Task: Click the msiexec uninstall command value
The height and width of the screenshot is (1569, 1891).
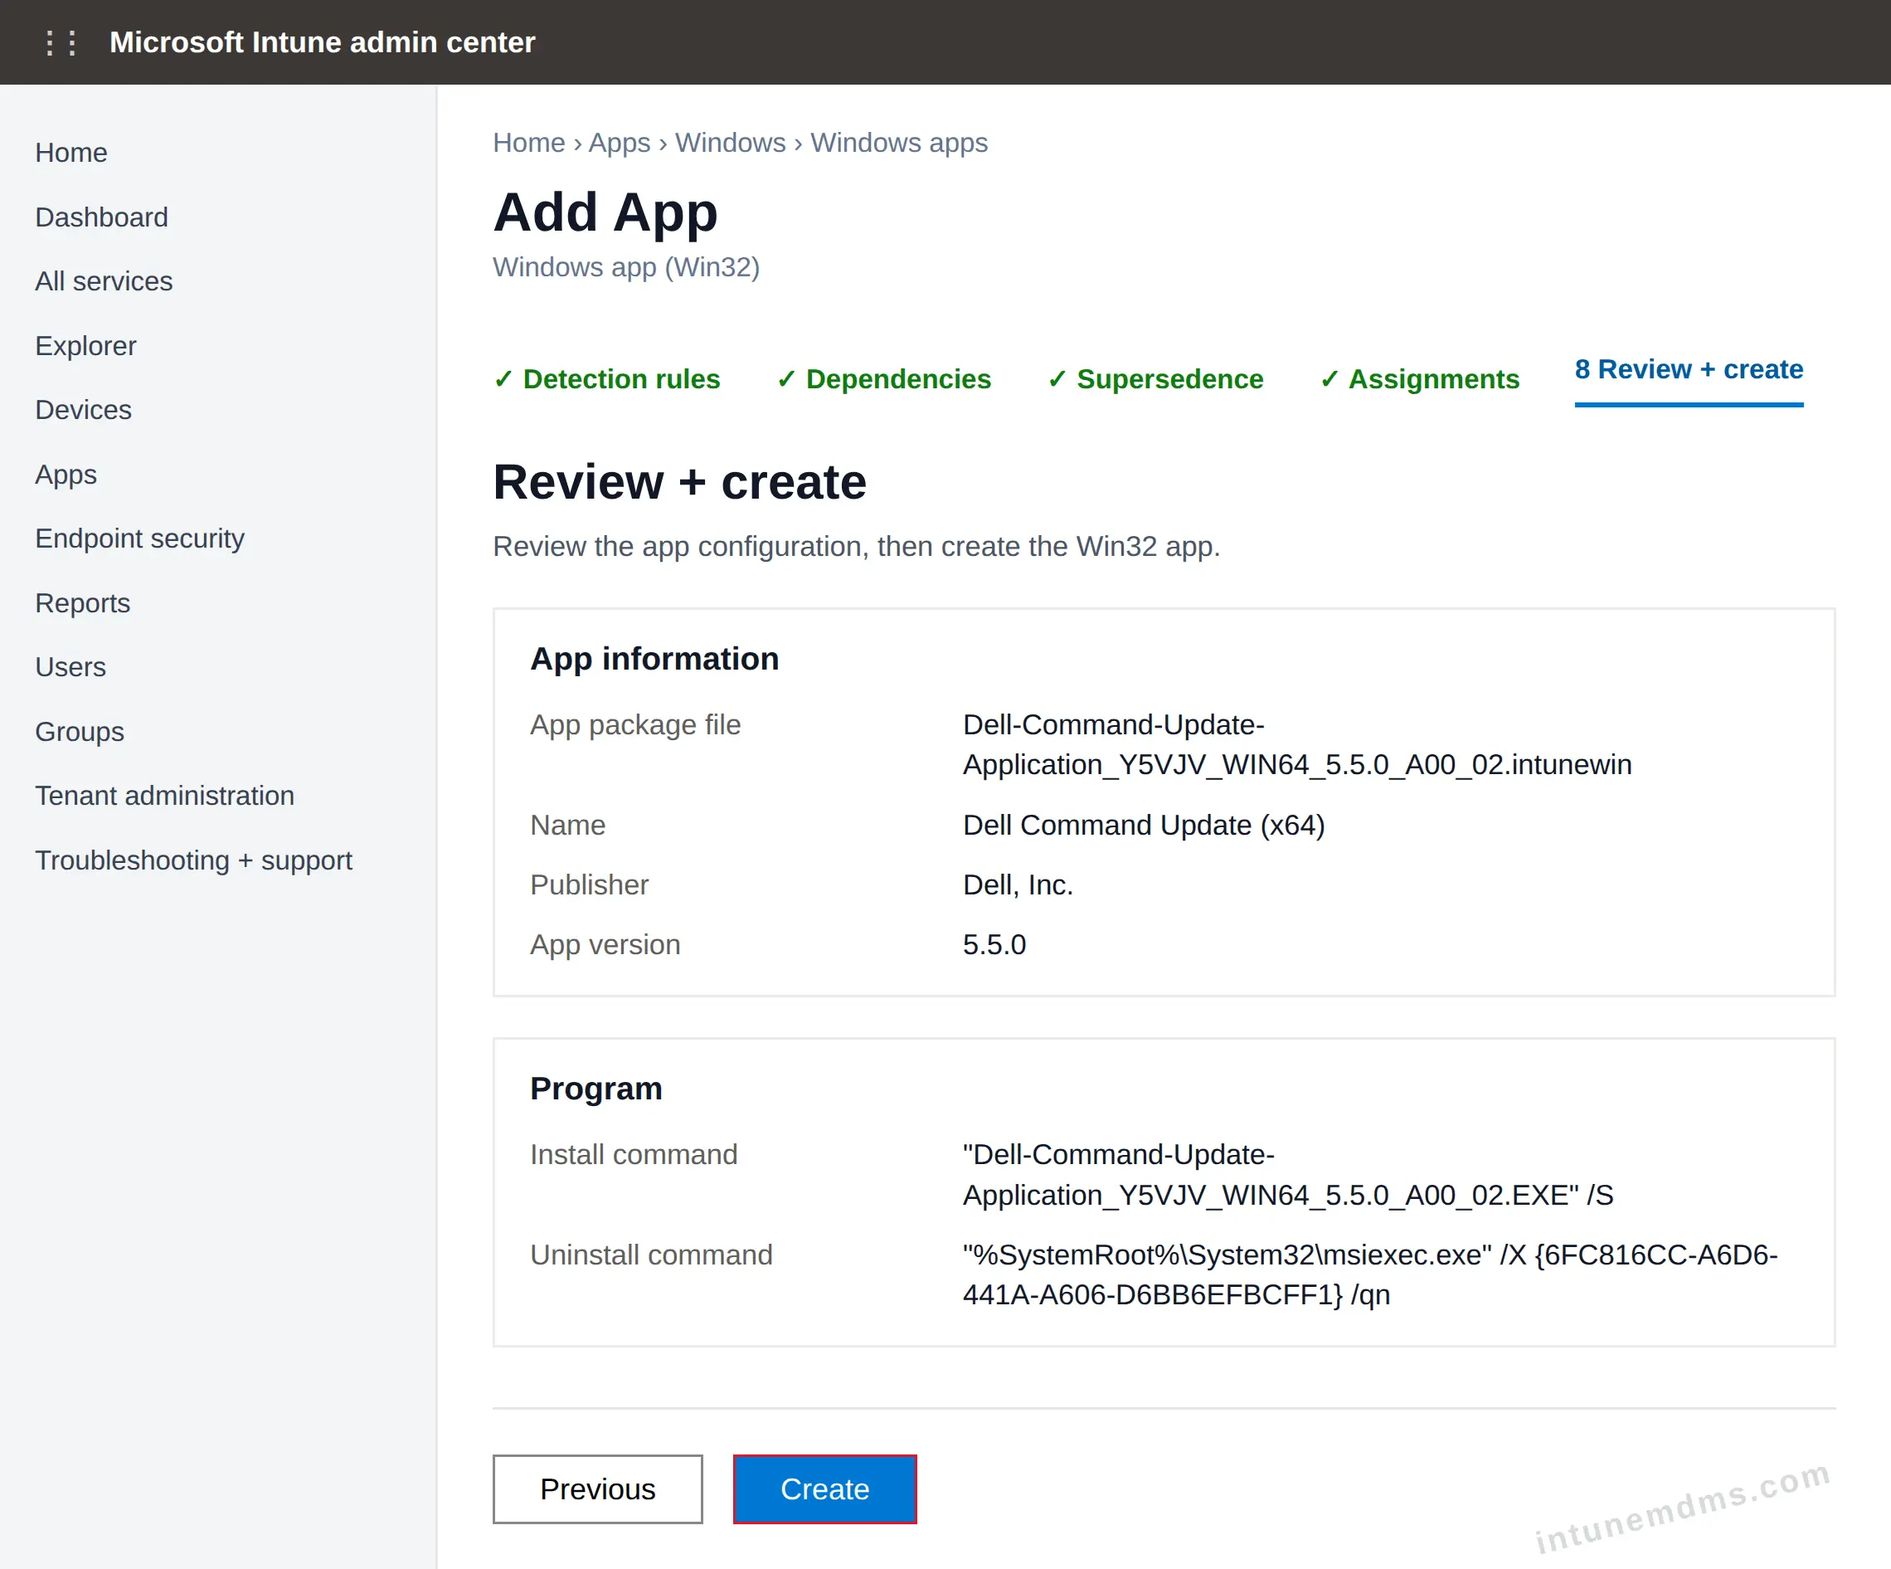Action: [x=1370, y=1274]
